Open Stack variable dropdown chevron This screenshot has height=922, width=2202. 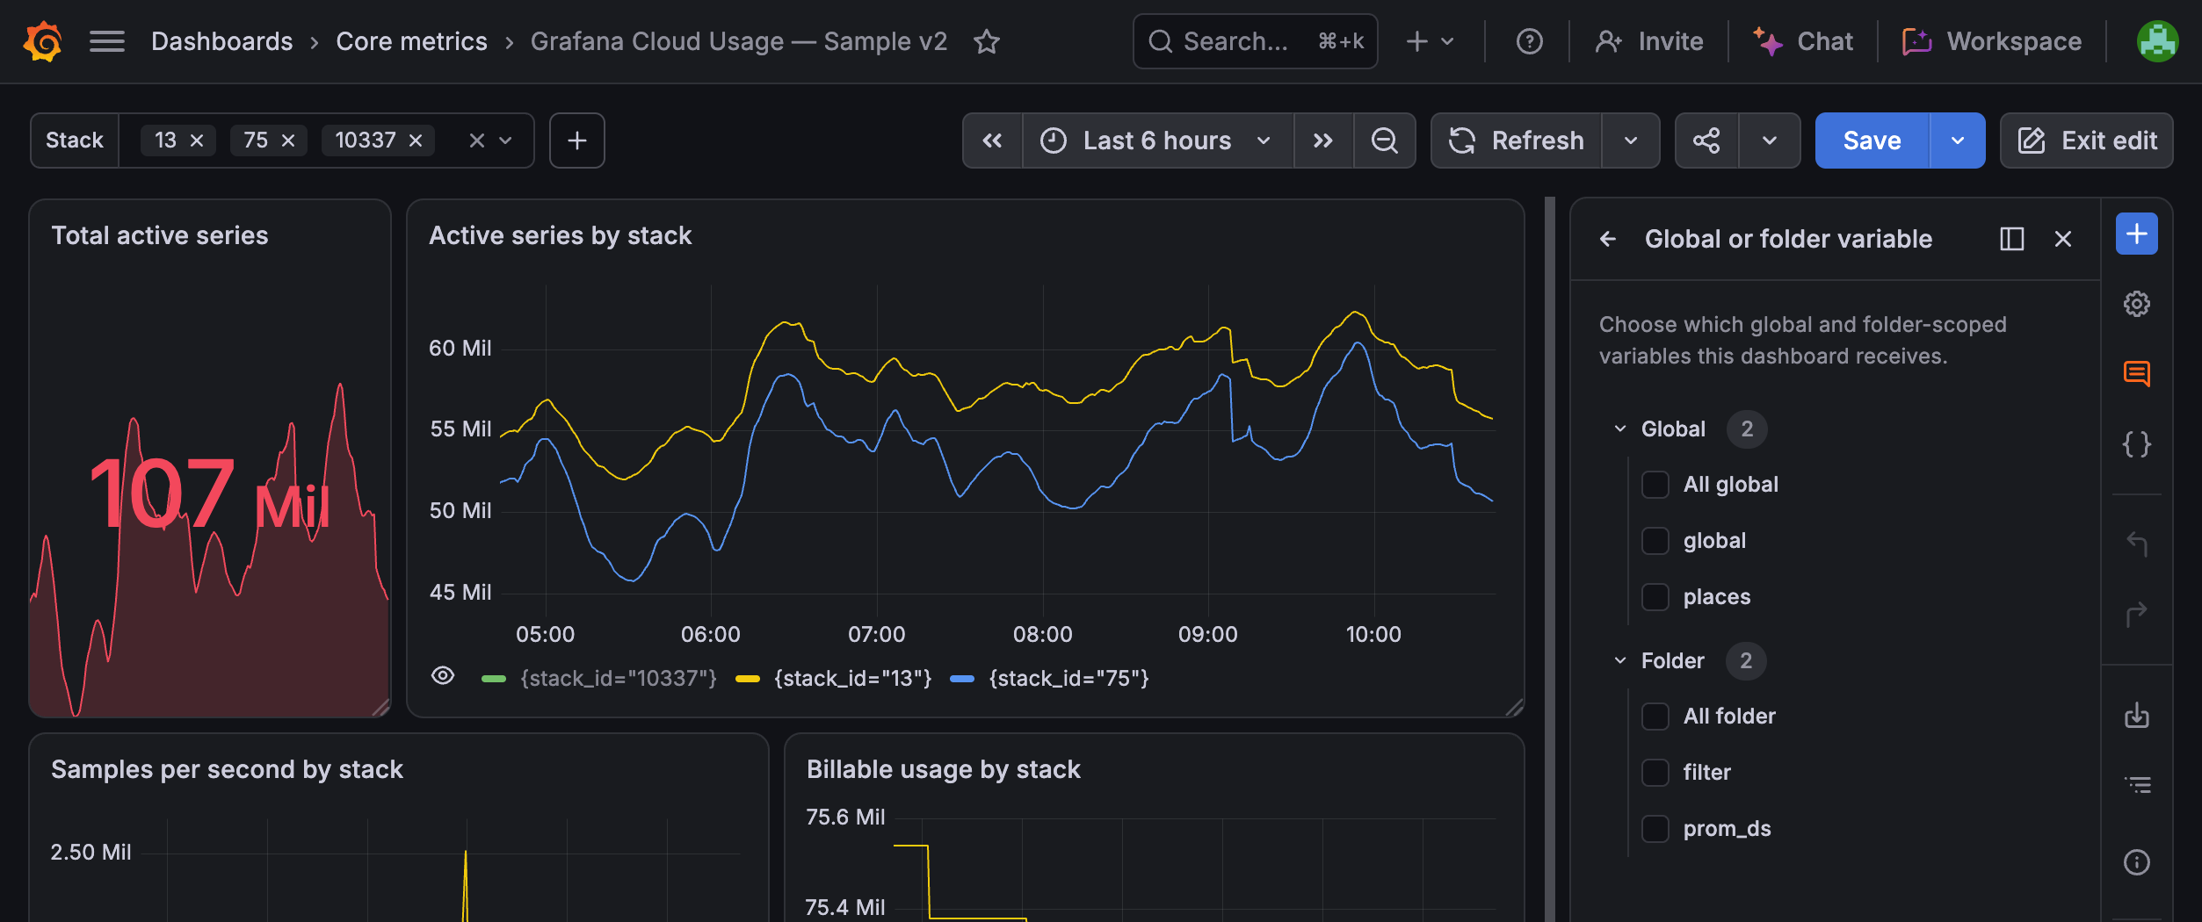(506, 140)
